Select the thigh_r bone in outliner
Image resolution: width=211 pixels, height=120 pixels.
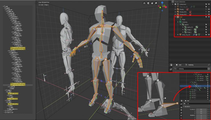(x=189, y=32)
